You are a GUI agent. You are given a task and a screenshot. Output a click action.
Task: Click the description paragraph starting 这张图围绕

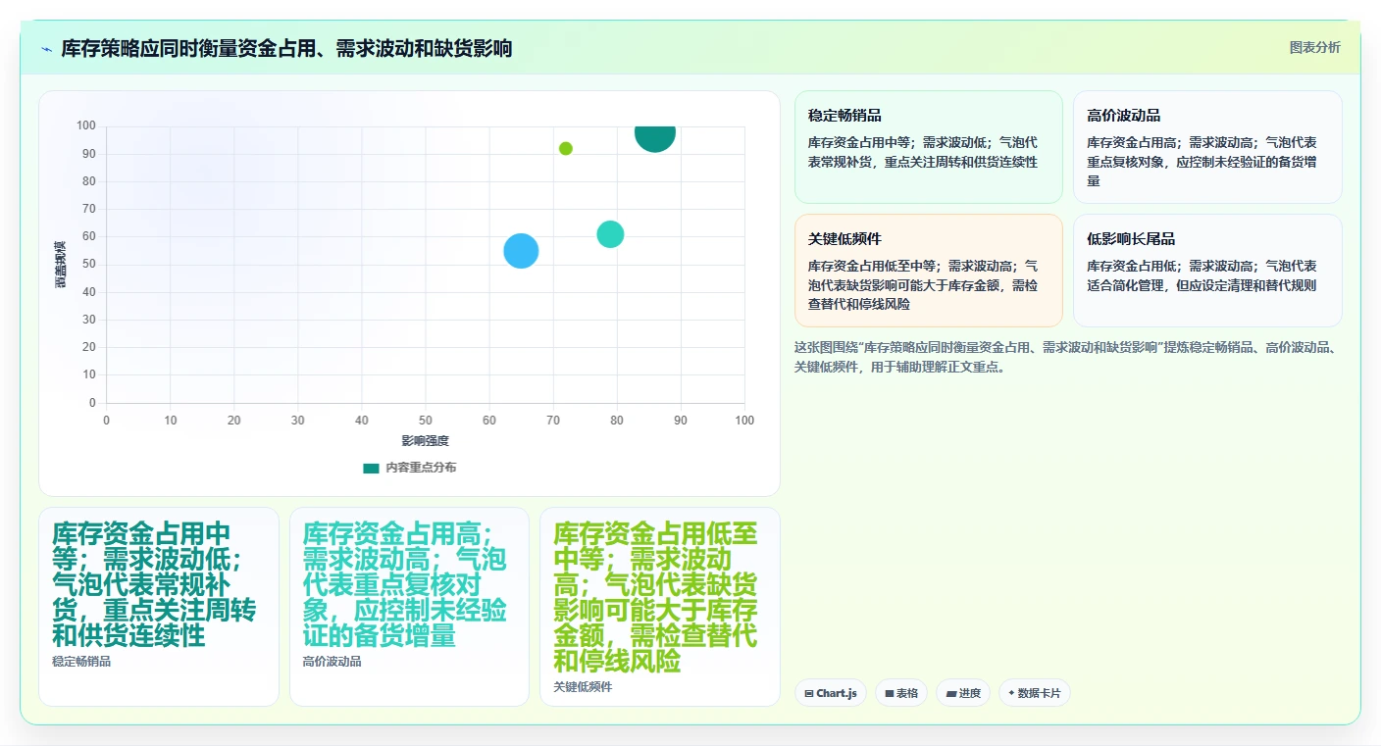pyautogui.click(x=1067, y=358)
